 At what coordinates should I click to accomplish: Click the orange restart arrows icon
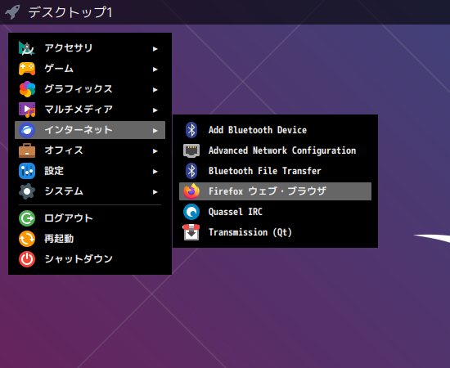(27, 239)
